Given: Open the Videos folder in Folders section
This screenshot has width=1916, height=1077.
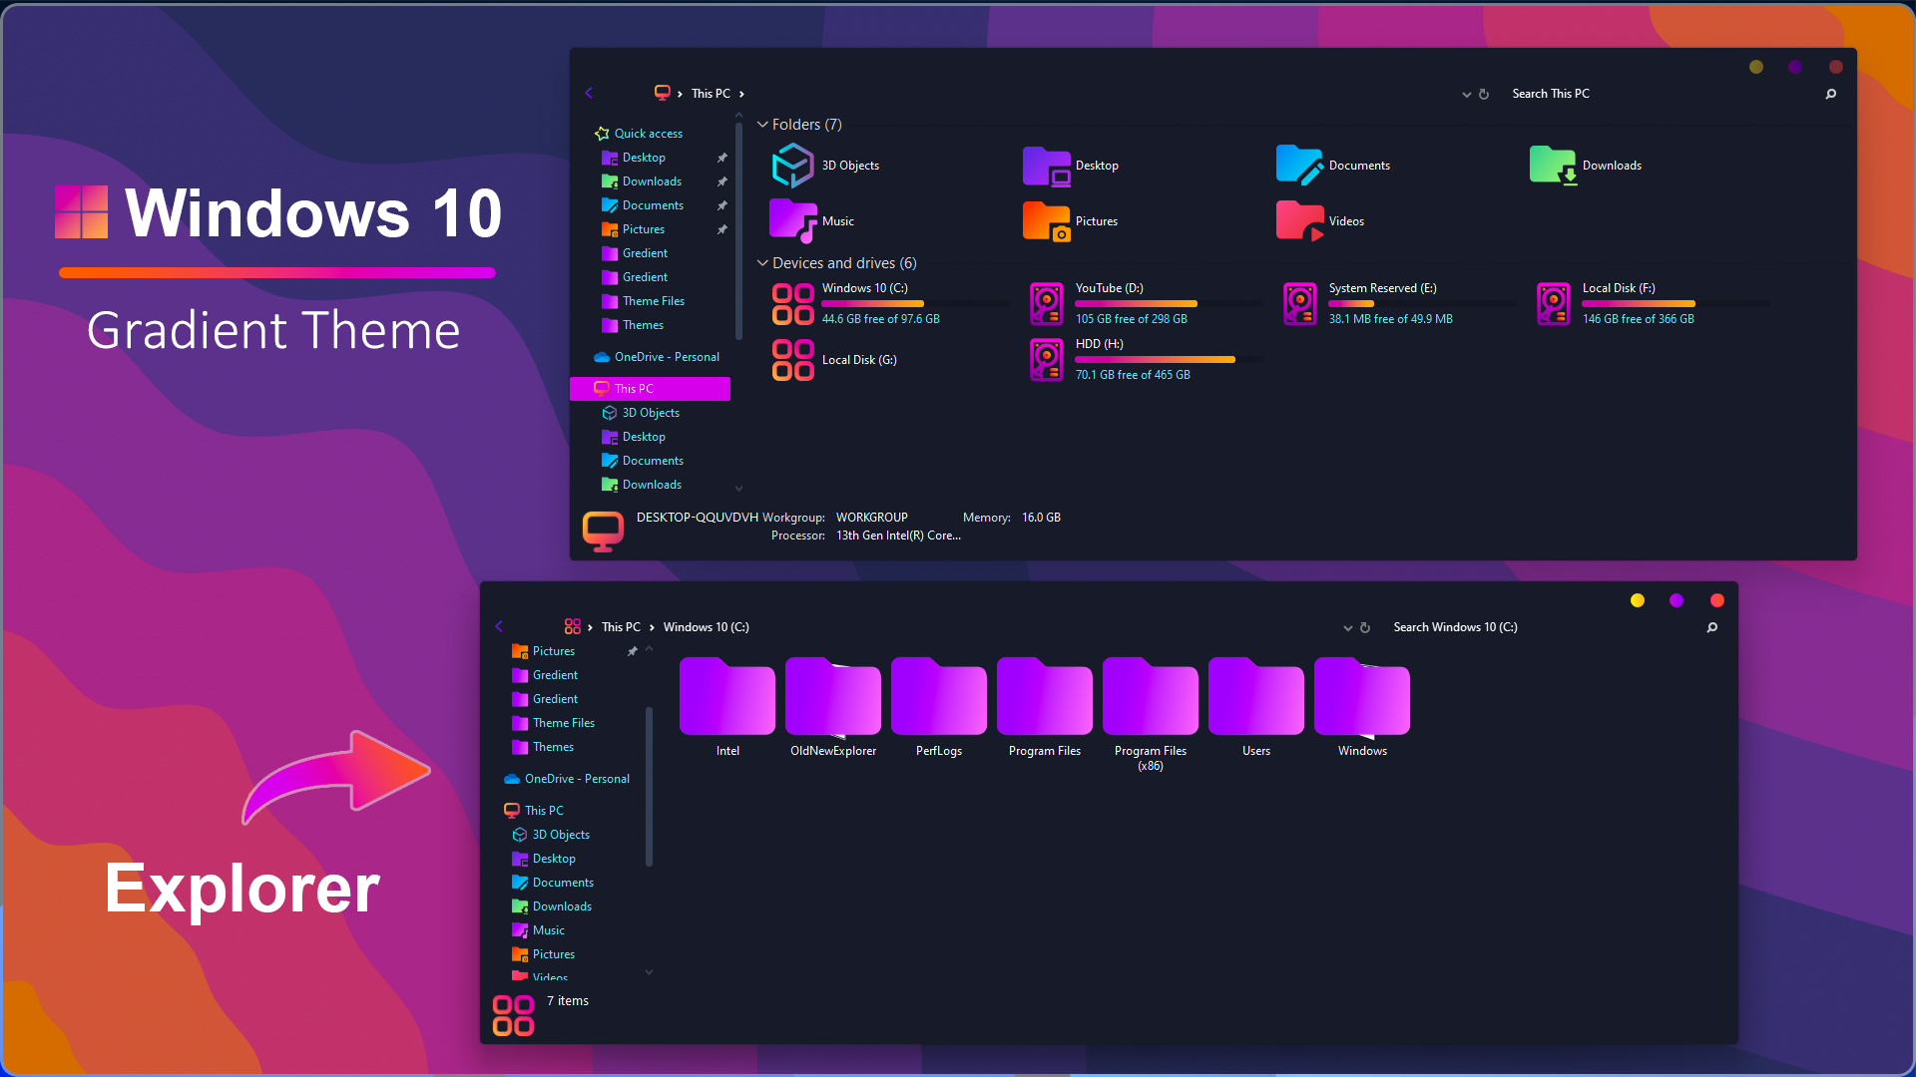Looking at the screenshot, I should click(x=1299, y=221).
